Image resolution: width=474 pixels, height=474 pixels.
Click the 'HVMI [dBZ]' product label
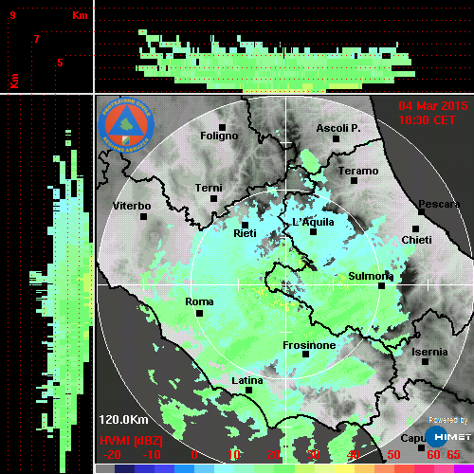pos(131,441)
